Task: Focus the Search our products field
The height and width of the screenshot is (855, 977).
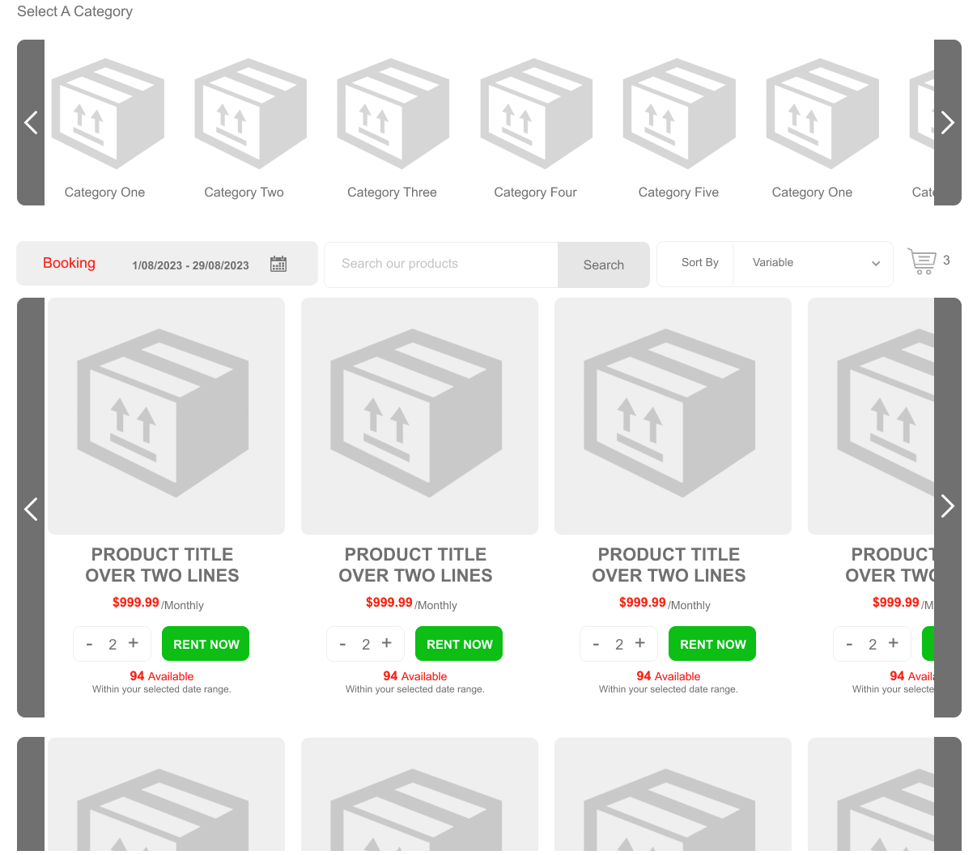Action: pos(441,264)
